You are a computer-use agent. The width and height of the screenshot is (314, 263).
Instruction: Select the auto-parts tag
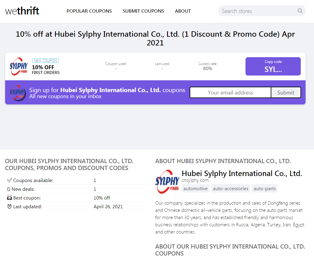point(264,189)
